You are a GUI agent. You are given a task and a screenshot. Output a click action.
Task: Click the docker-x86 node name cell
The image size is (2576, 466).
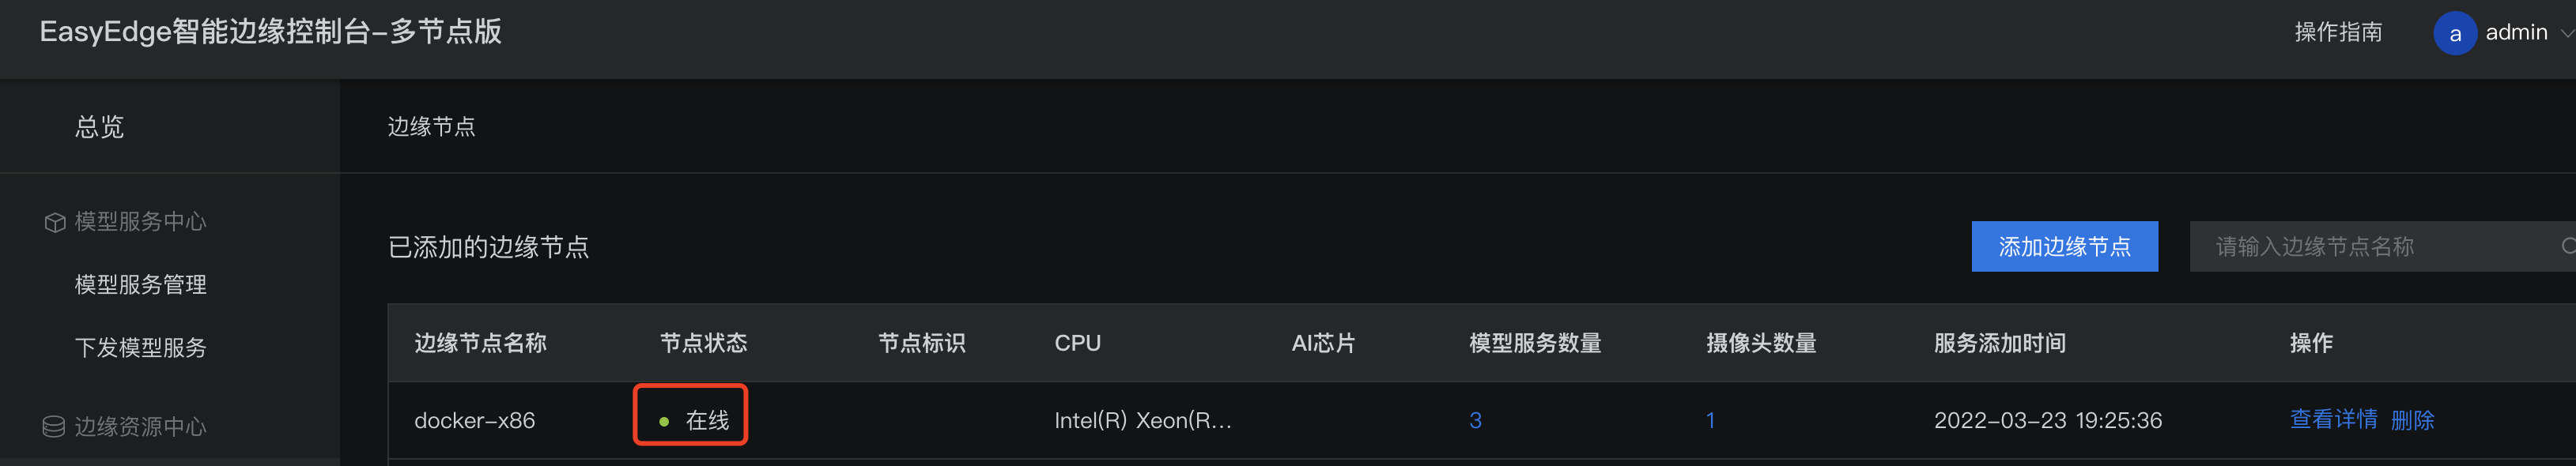pyautogui.click(x=474, y=420)
